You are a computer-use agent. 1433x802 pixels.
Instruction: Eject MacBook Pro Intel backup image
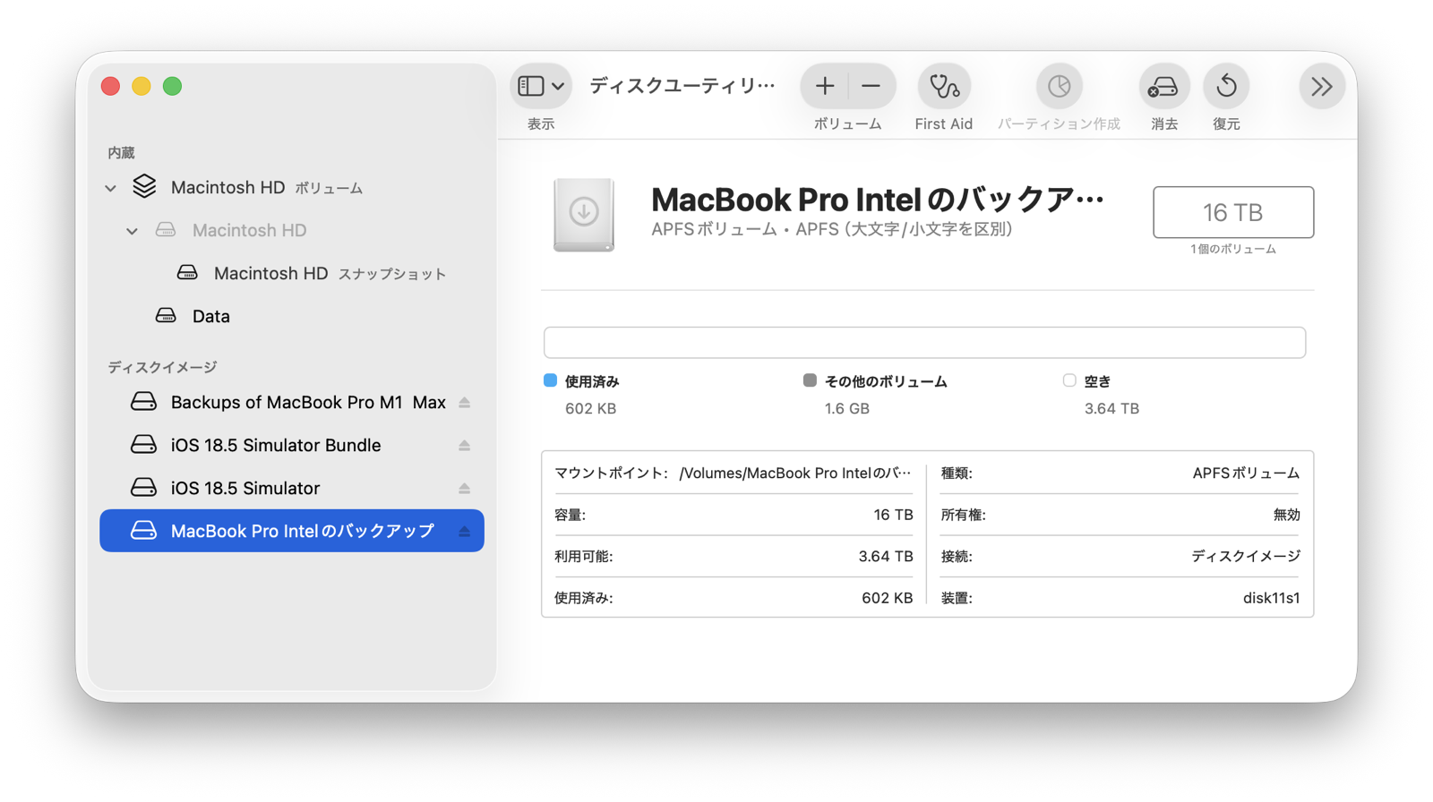point(464,532)
